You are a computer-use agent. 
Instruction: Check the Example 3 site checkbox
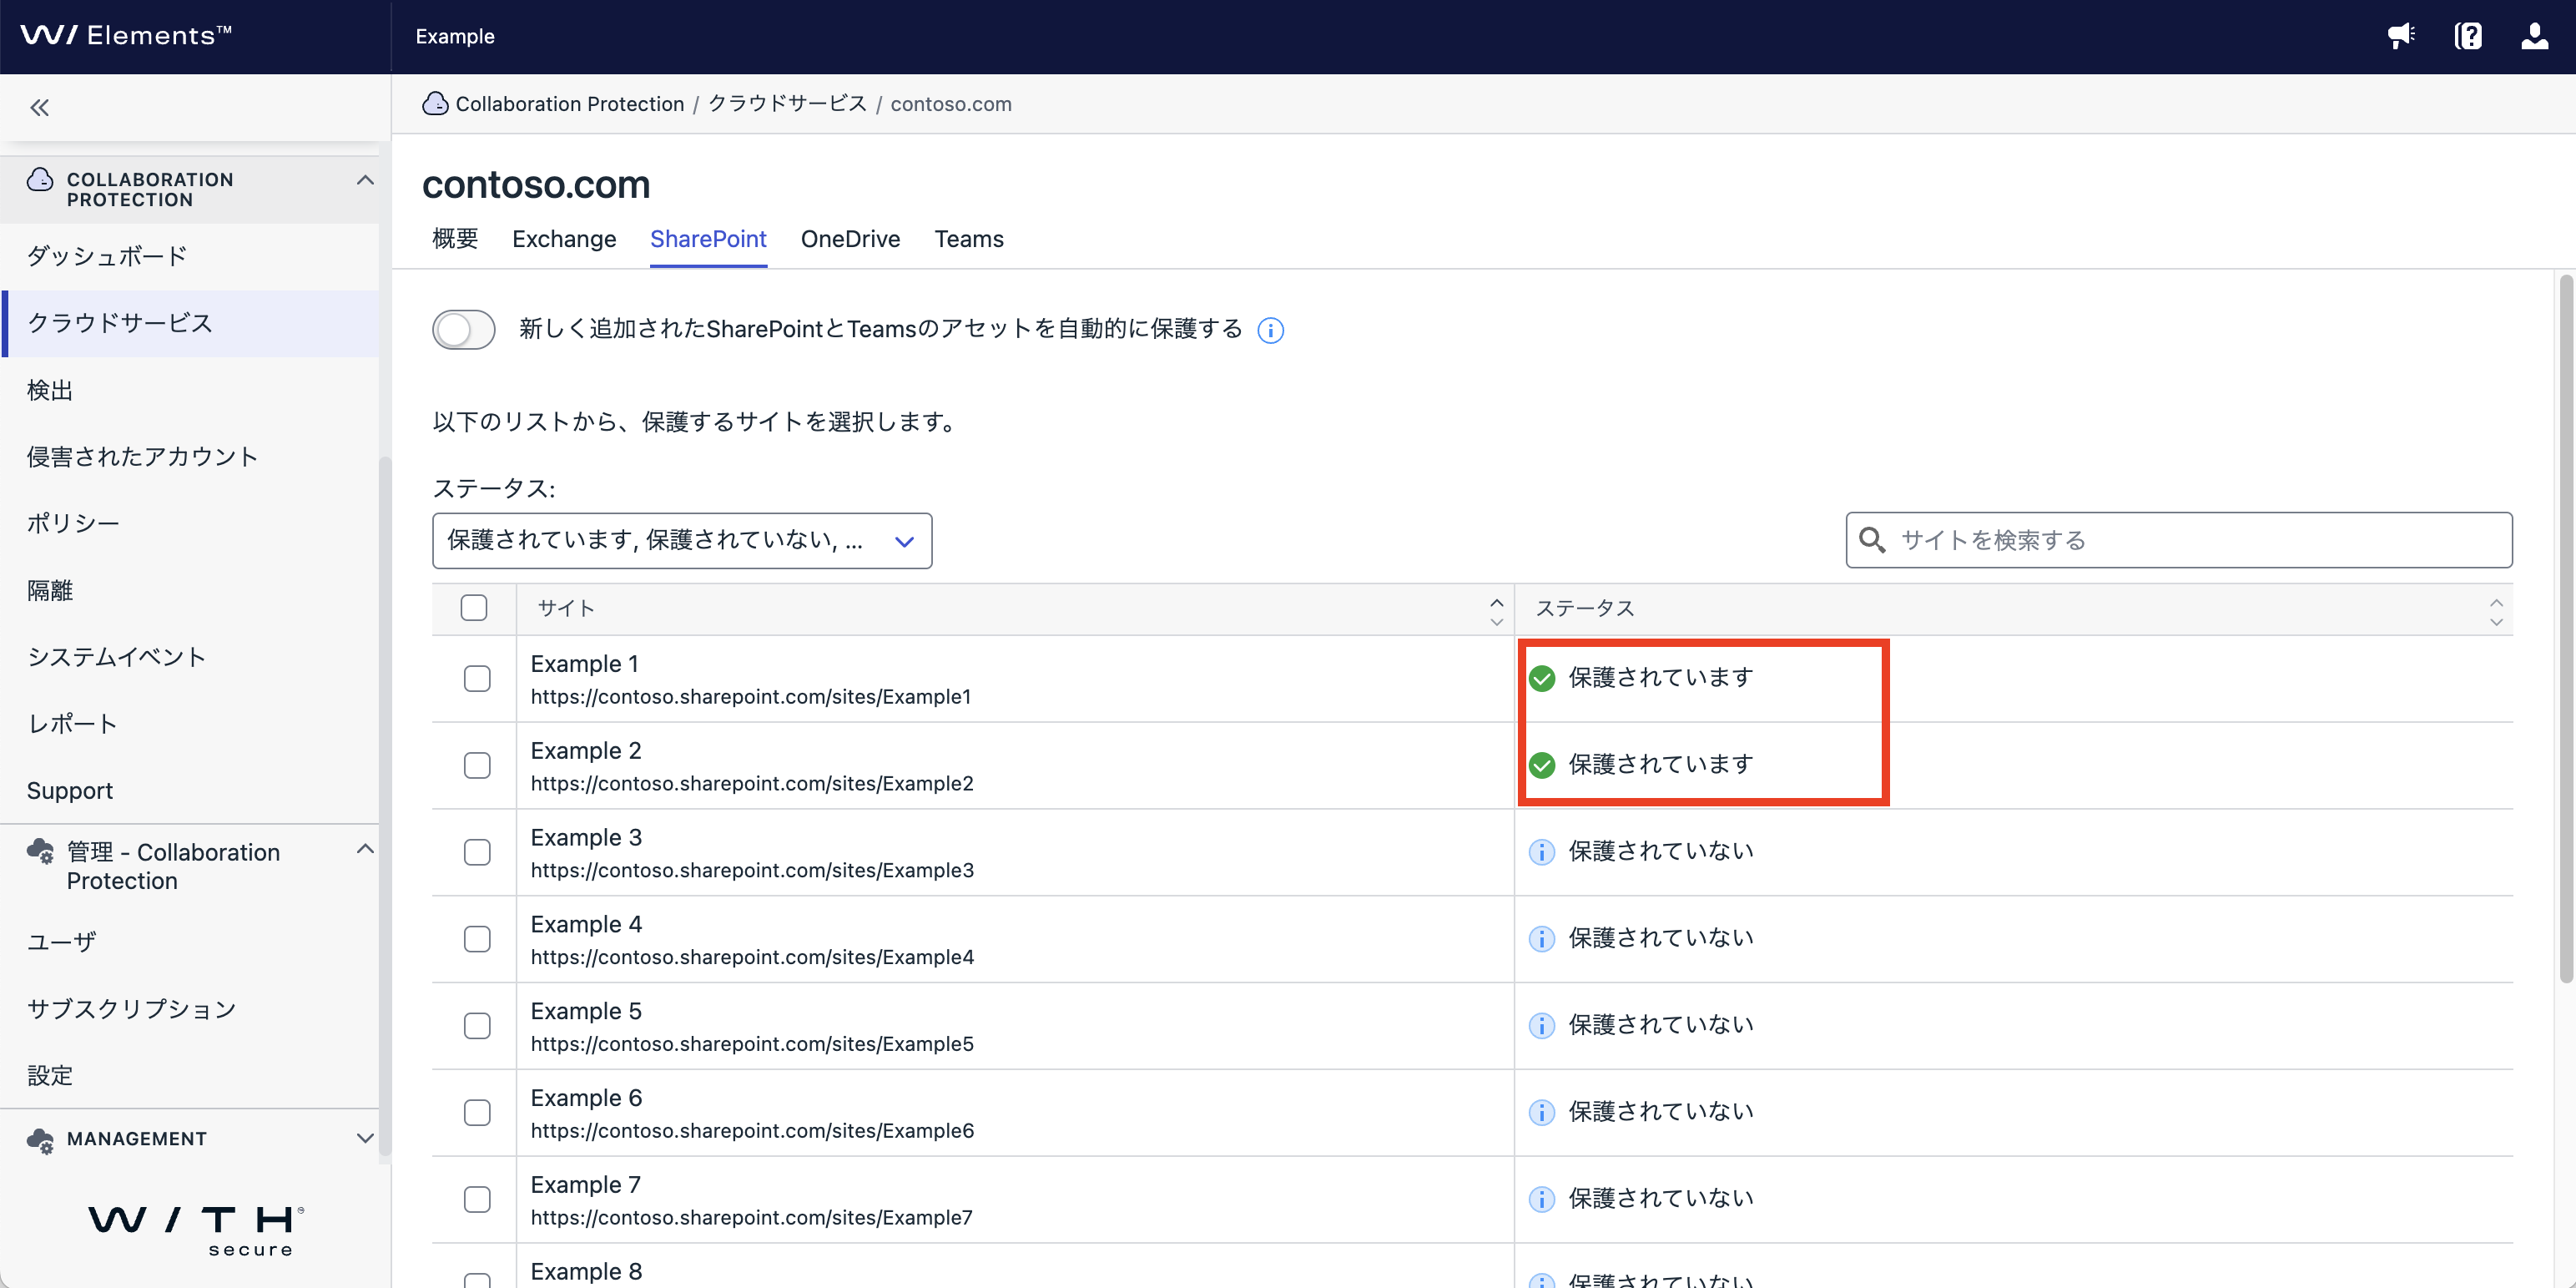point(477,852)
